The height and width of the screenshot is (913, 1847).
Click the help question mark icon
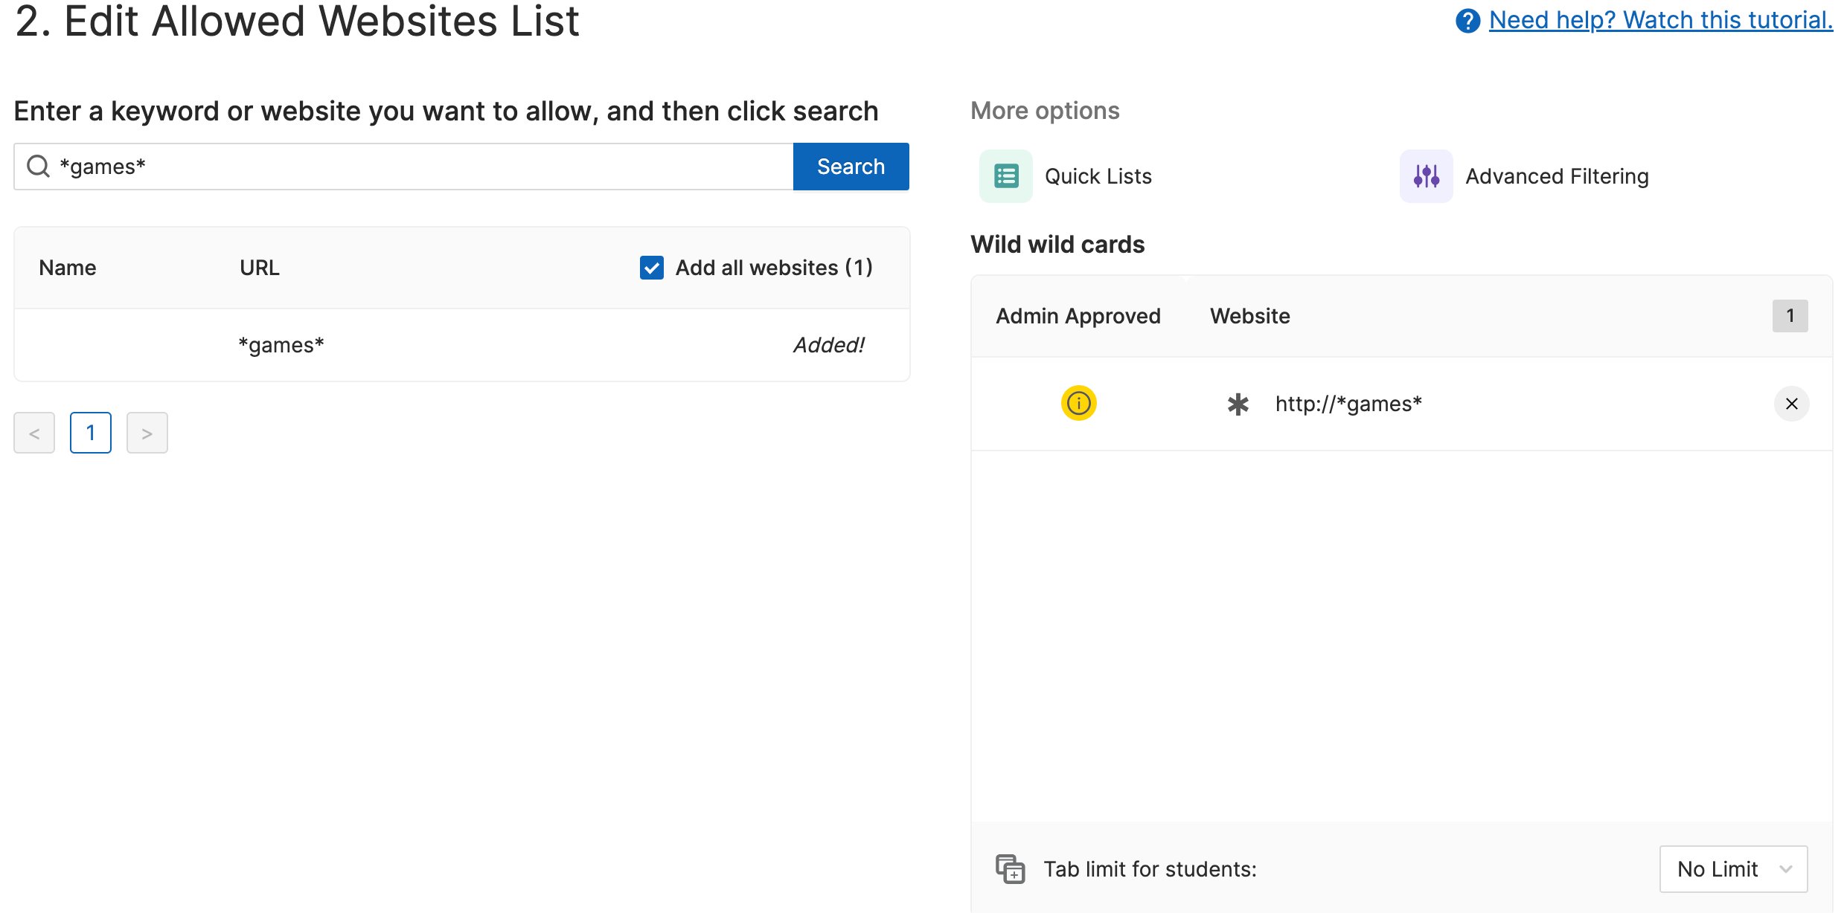click(x=1467, y=21)
